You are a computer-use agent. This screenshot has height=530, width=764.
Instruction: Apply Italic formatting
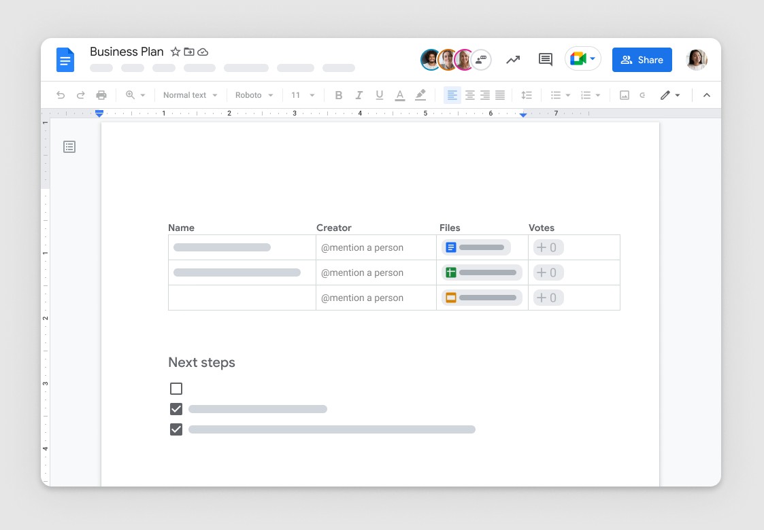click(x=359, y=95)
